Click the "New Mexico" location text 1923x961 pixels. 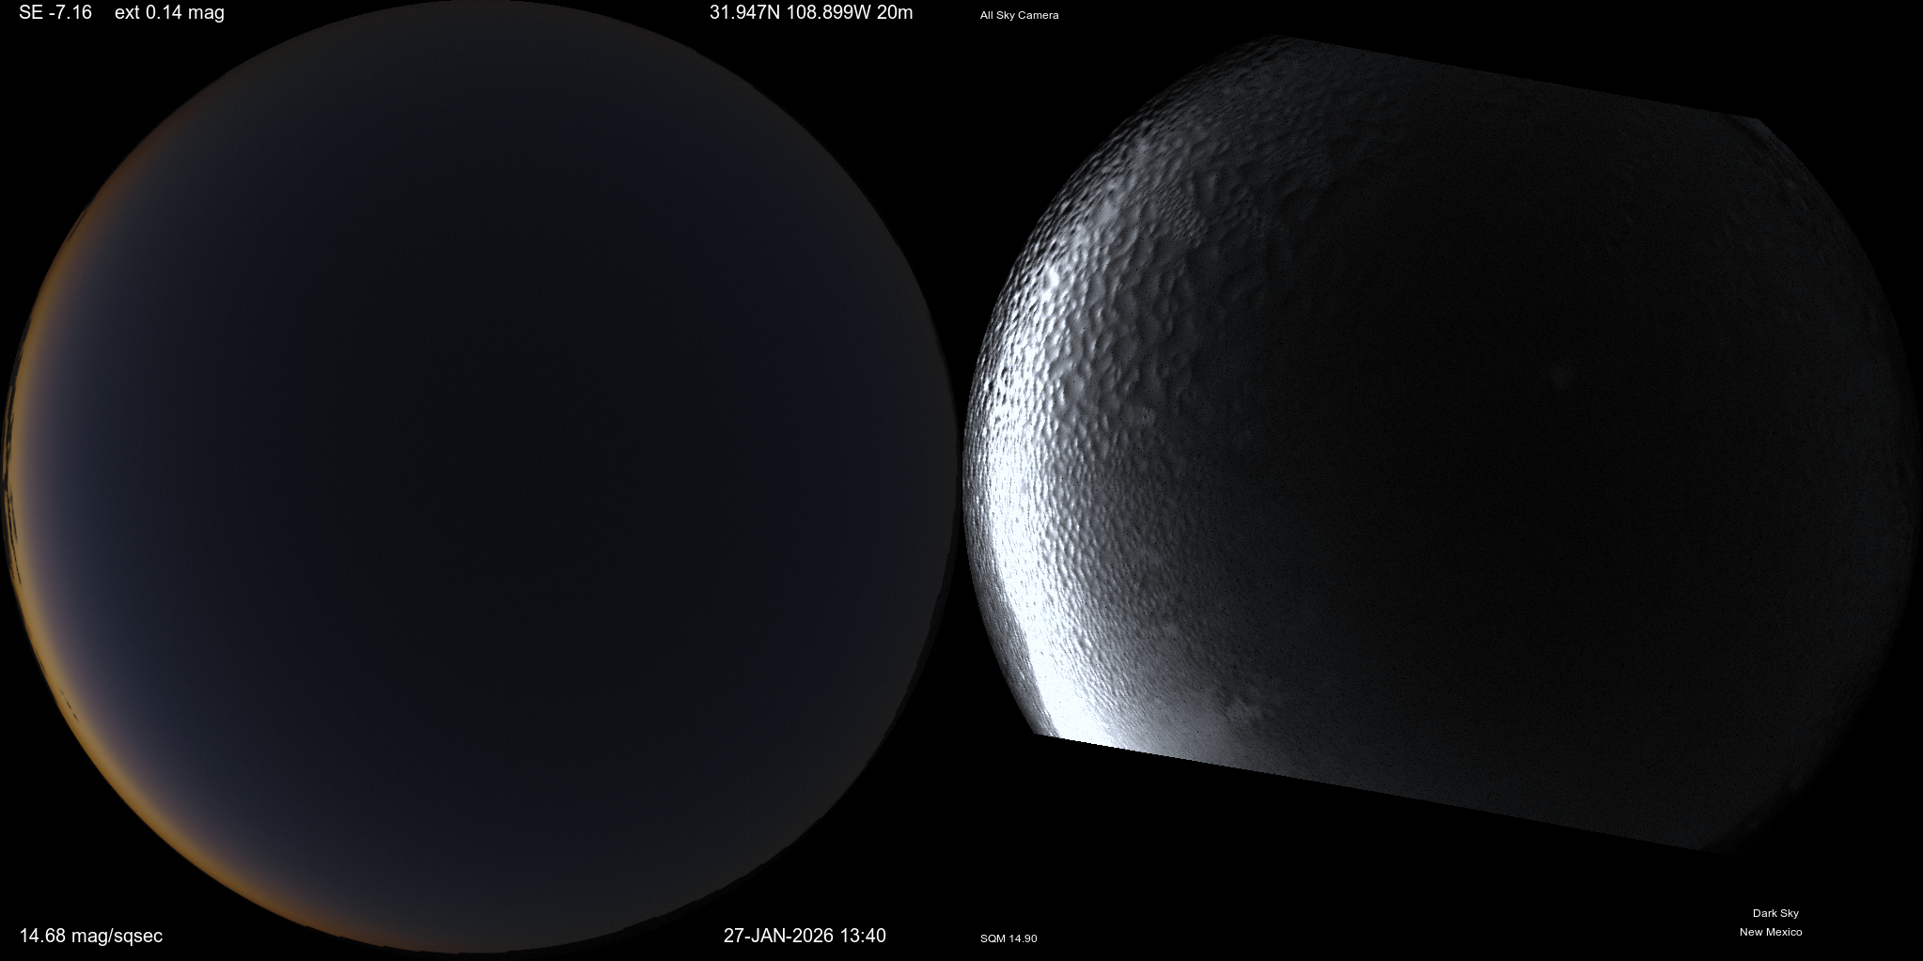pyautogui.click(x=1771, y=932)
